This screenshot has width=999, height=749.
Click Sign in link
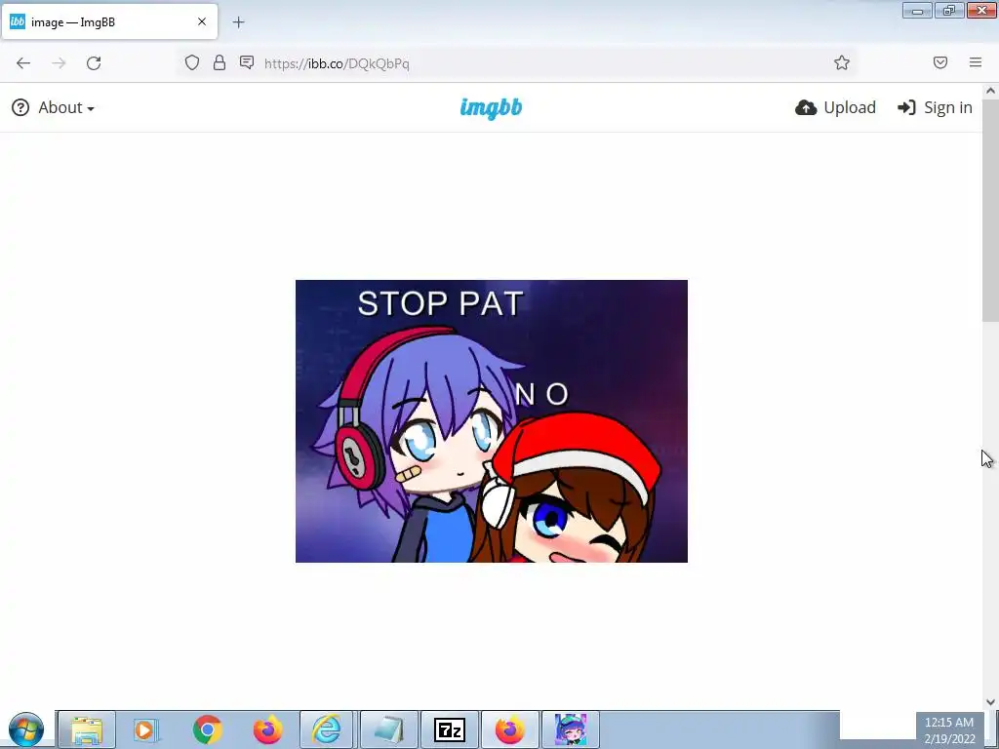pos(935,107)
